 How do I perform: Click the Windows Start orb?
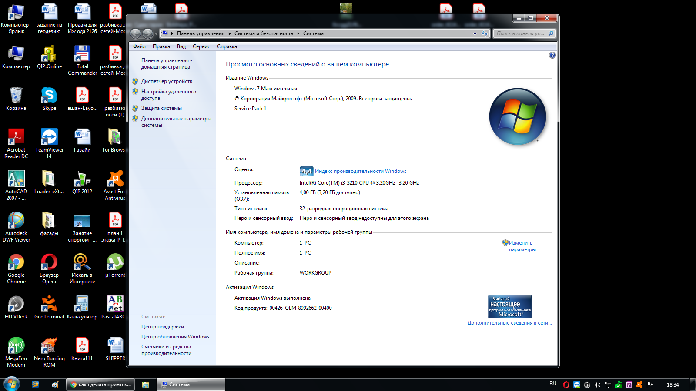point(12,384)
